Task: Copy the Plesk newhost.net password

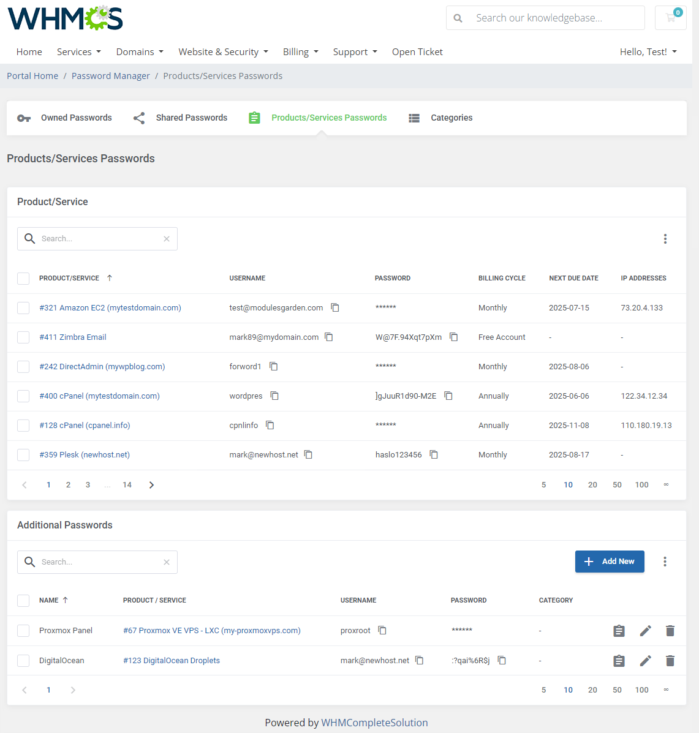Action: pos(434,454)
